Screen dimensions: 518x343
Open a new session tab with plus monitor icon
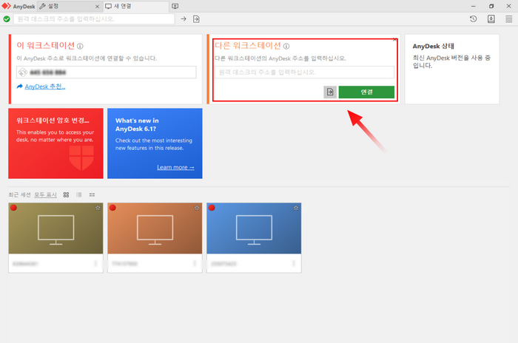tap(175, 6)
